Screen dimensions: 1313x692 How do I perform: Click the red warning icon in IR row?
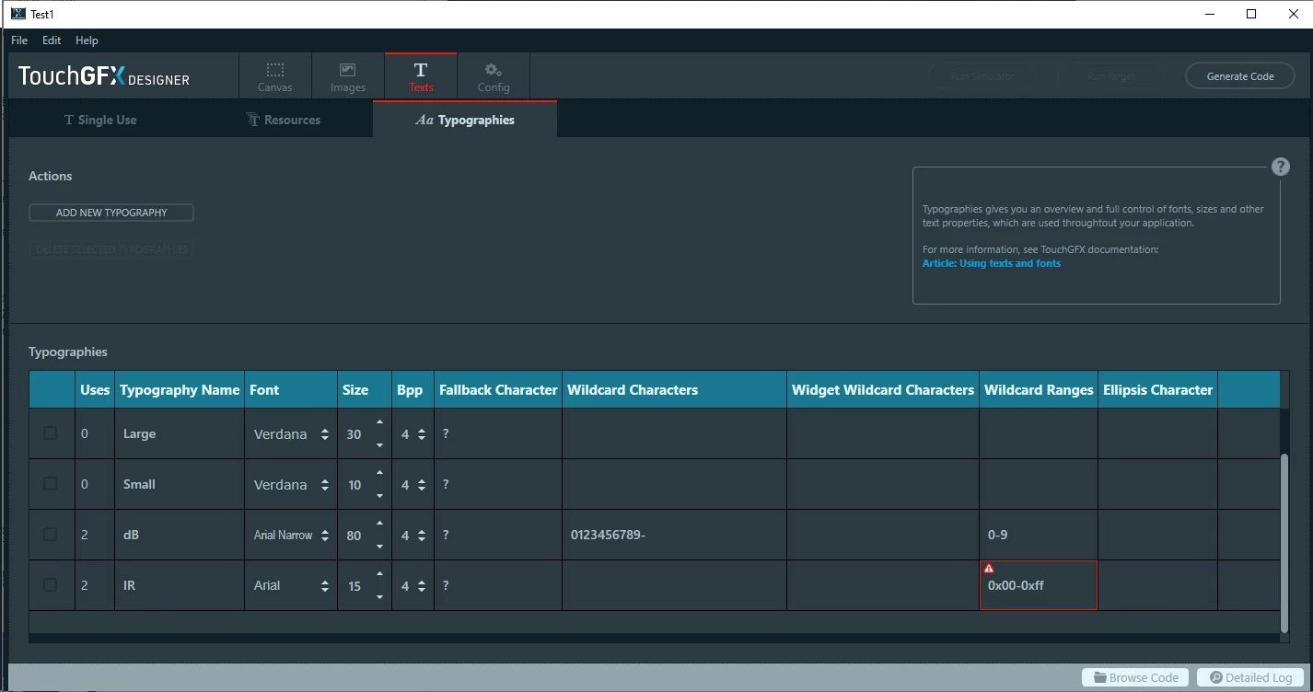coord(989,569)
